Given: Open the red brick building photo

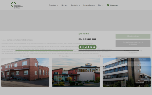Looking at the screenshot, I should (x=25, y=72).
